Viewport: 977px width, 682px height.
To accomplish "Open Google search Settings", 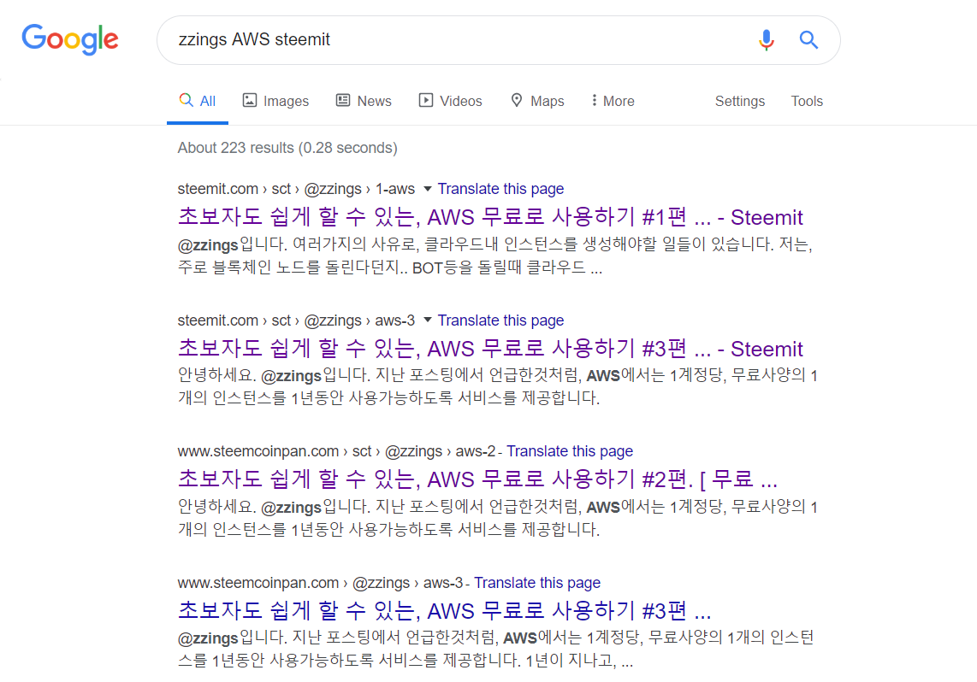I will (739, 100).
